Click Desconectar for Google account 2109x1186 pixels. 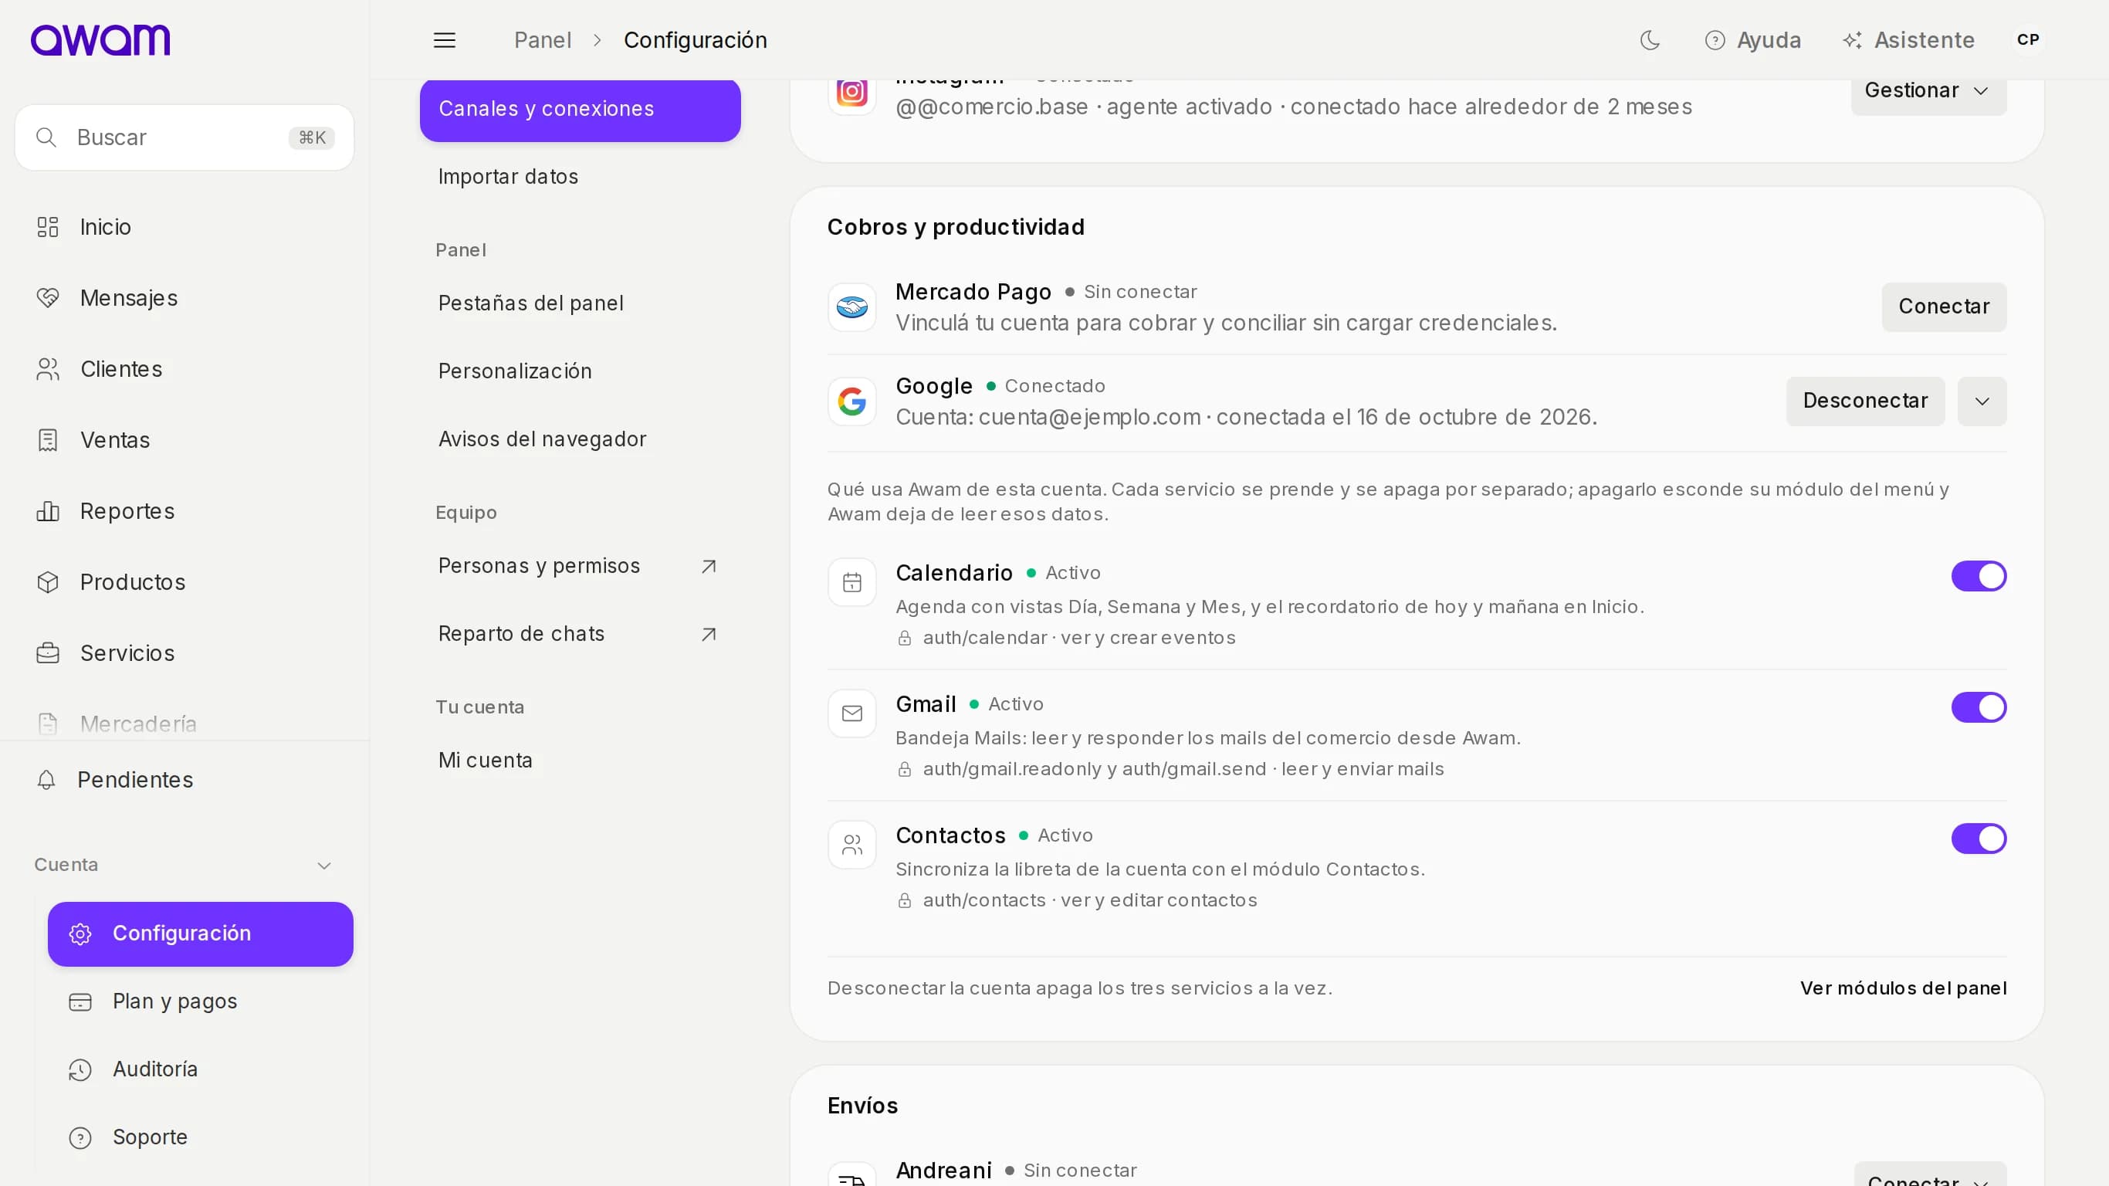click(x=1865, y=402)
